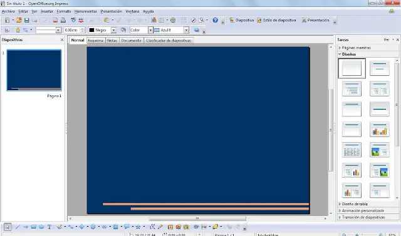Click the Open file folder icon
401x236 pixels.
[x=19, y=20]
